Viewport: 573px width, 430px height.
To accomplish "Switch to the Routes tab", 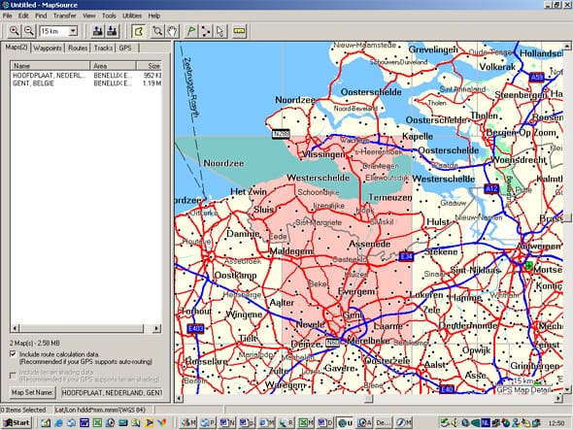I will tap(78, 48).
